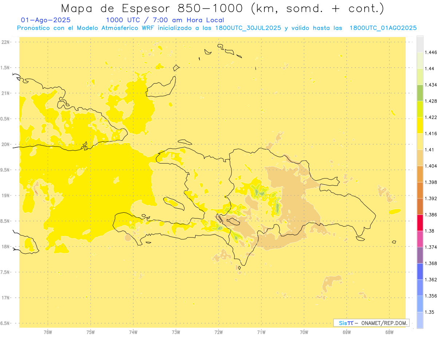This screenshot has height=337, width=437.
Task: Click the legend value 1.356
Action: point(430,296)
